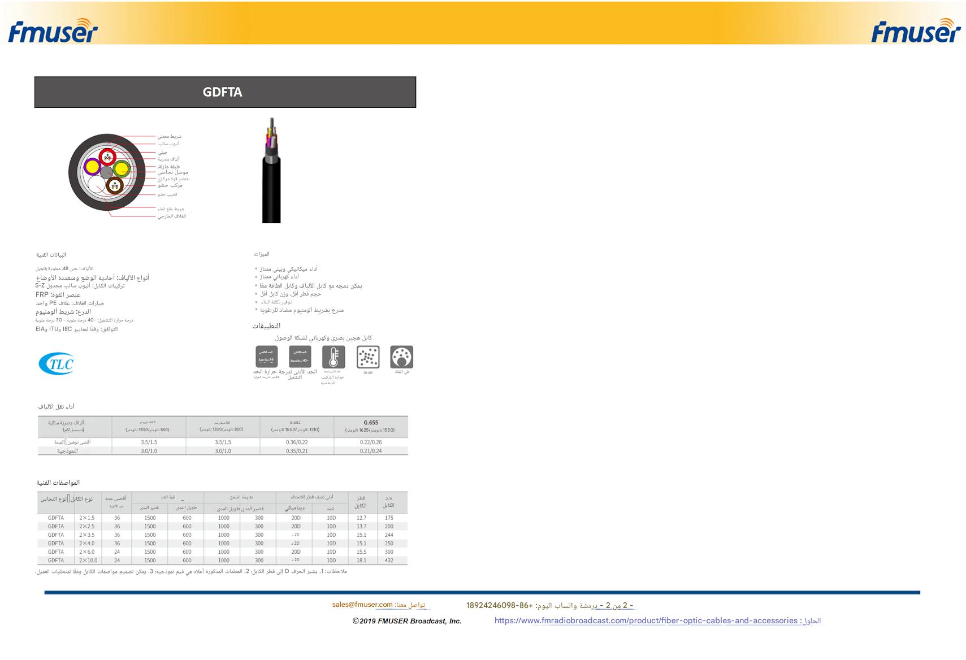966x660 pixels.
Task: Click the '0.36/0.22' attenuation value
Action: tap(297, 442)
